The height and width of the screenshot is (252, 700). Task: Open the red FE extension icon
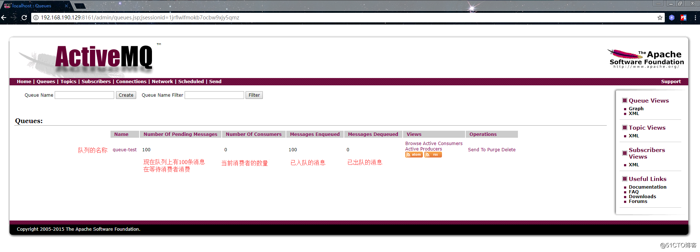pyautogui.click(x=683, y=18)
